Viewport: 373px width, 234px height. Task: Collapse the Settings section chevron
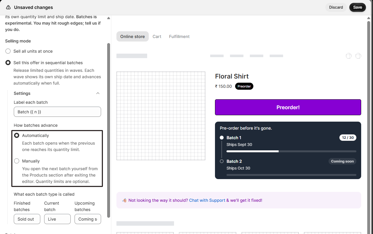coord(98,93)
